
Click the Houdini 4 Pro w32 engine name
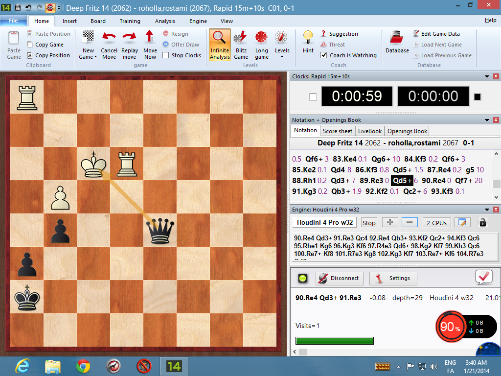(325, 223)
